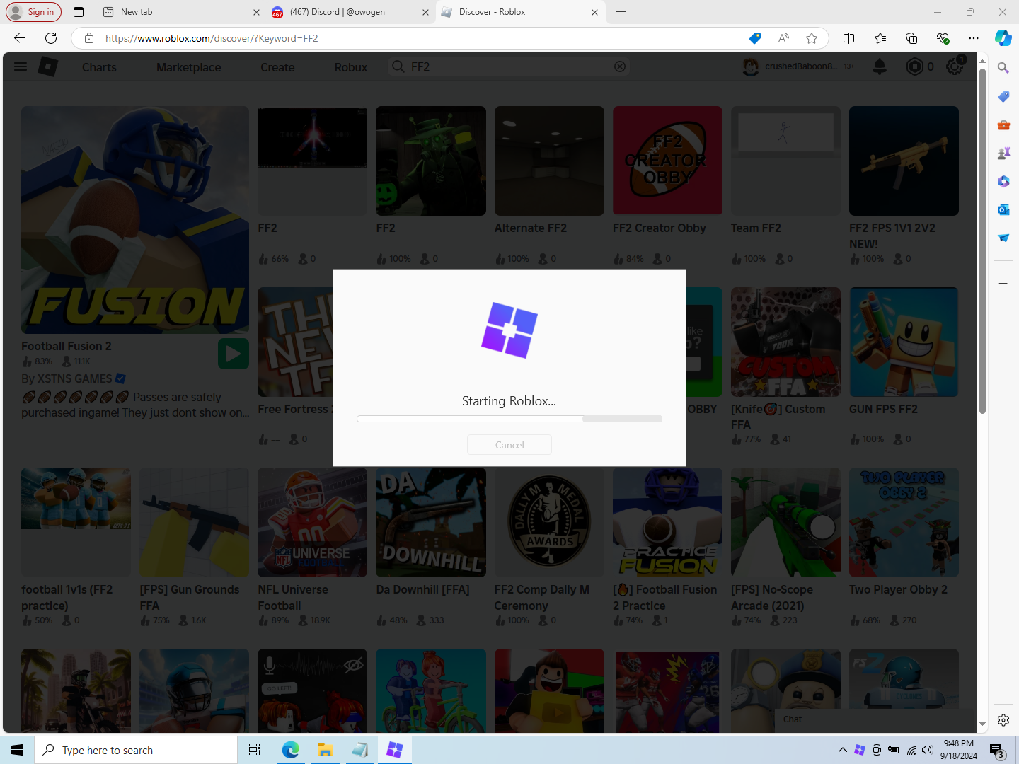Show hidden system tray icons
This screenshot has width=1019, height=764.
coord(842,750)
